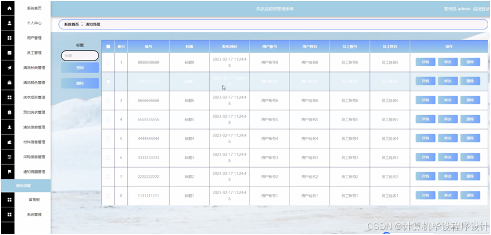This screenshot has height=235, width=491.
Task: Click 删除 in row 标题5
Action: pyautogui.click(x=470, y=119)
